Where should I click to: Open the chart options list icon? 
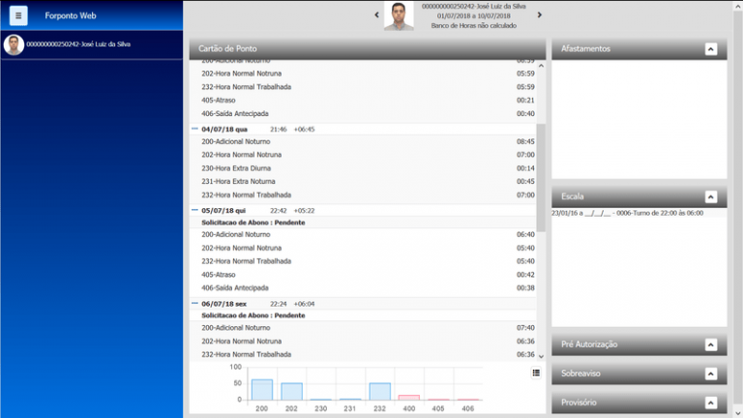[536, 373]
